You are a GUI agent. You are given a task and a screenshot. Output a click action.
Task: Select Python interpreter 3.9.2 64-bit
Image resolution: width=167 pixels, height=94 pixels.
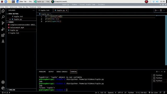pyautogui.click(x=141, y=93)
